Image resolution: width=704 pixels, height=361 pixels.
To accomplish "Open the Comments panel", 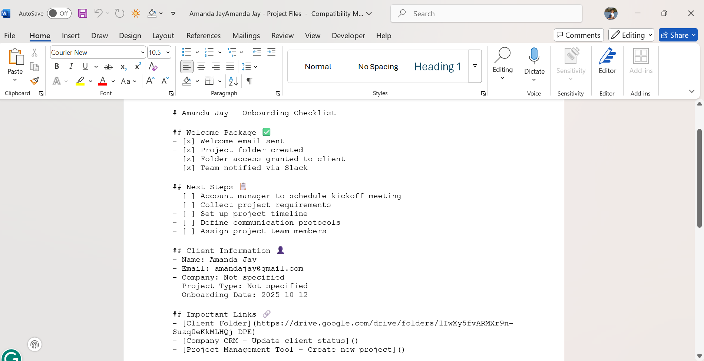I will 578,35.
